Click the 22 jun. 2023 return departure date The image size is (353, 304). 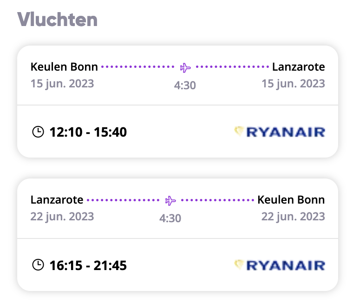tap(62, 217)
